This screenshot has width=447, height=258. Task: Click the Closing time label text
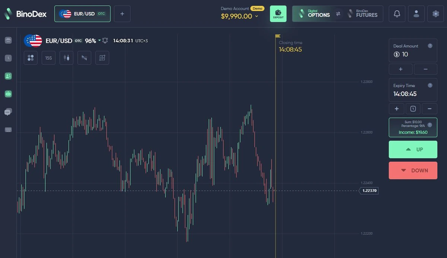[291, 43]
